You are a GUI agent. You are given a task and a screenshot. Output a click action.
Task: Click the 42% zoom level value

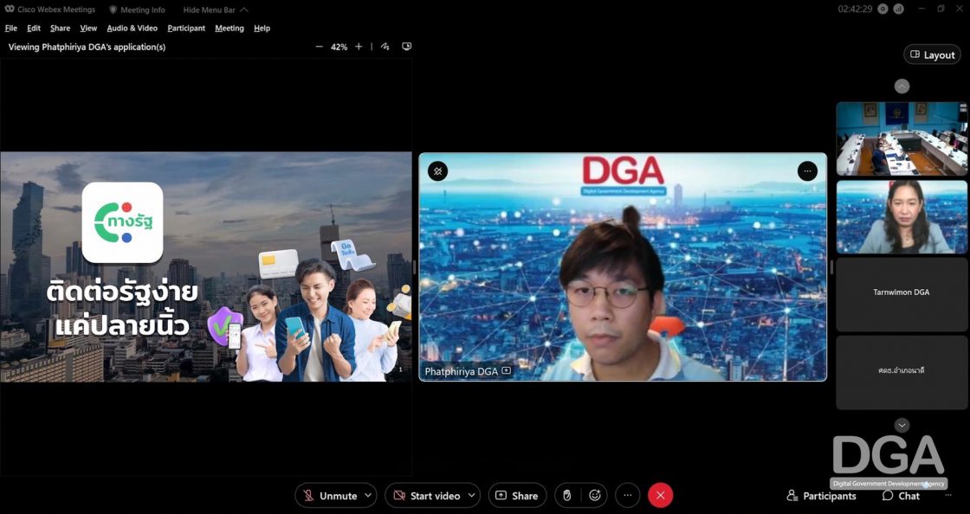339,47
